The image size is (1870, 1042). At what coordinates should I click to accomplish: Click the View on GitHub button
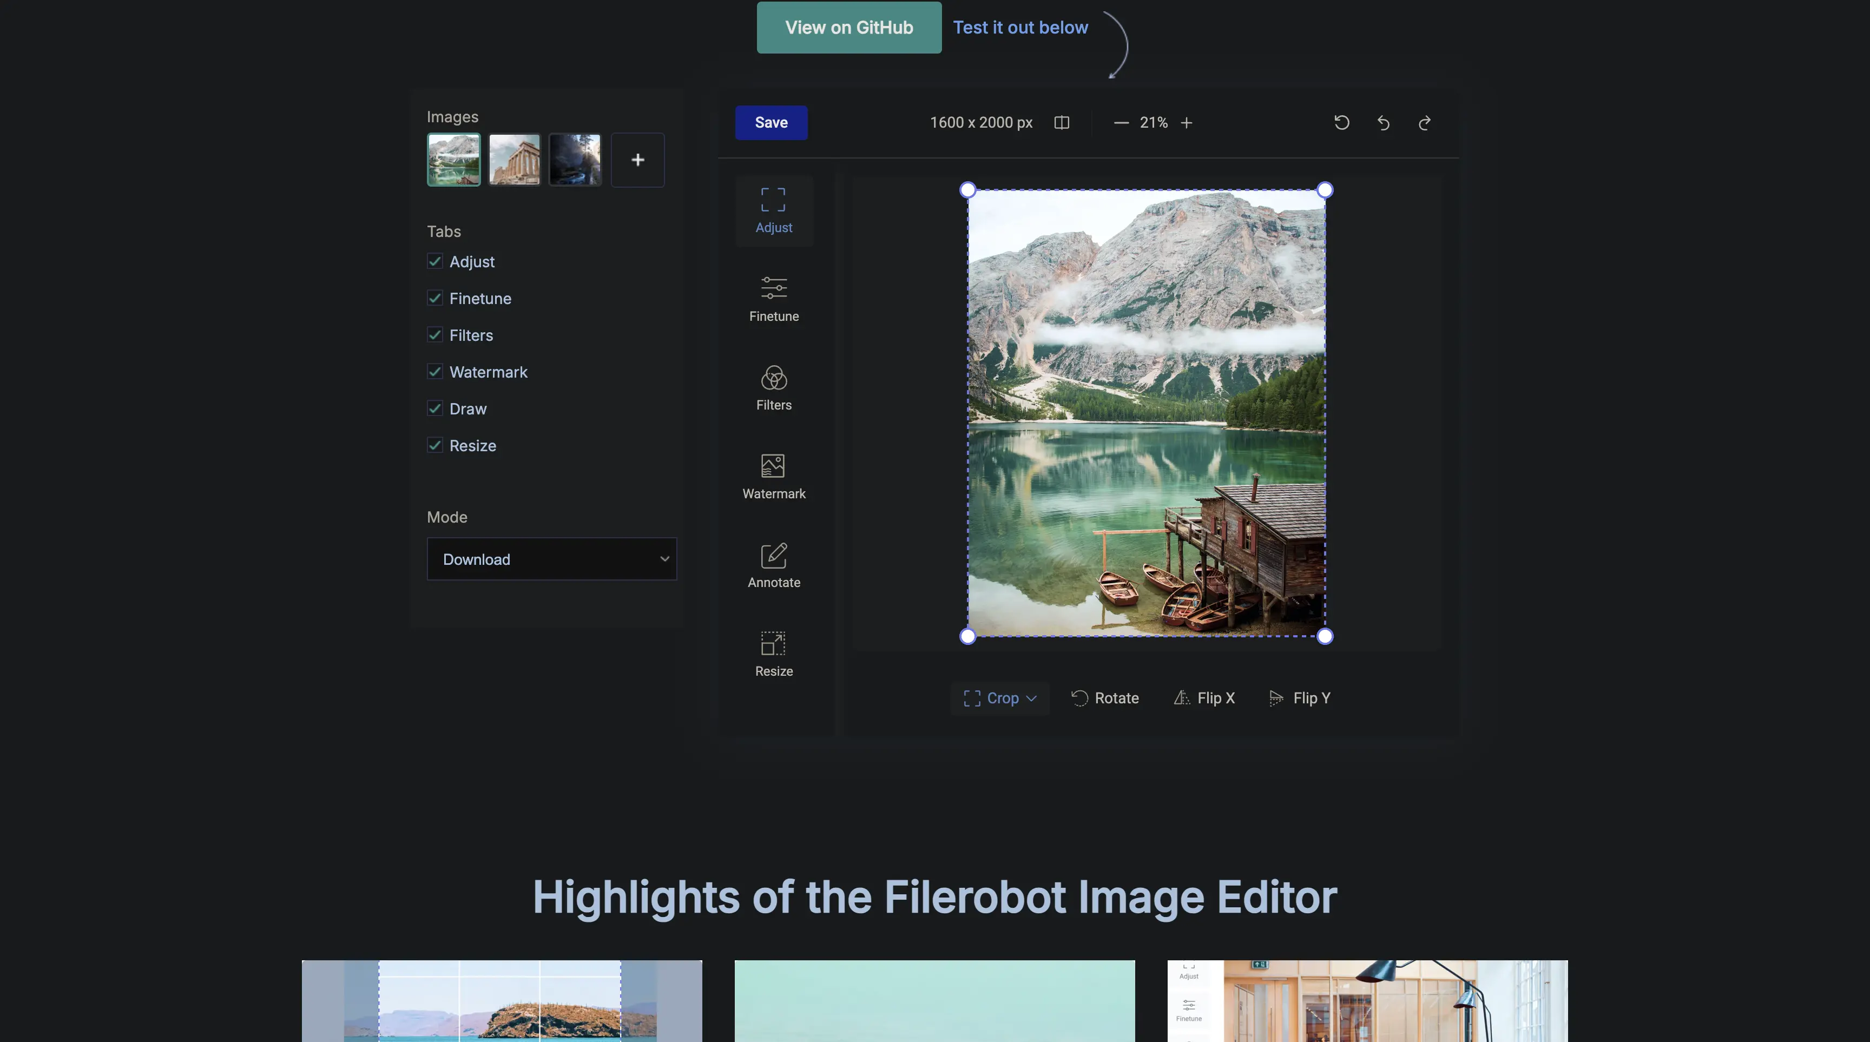[x=848, y=28]
